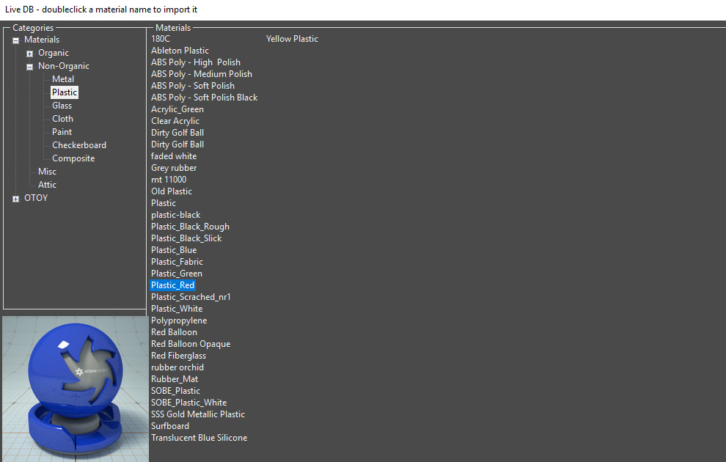Select the Checkerboard category
726x462 pixels.
click(x=79, y=145)
